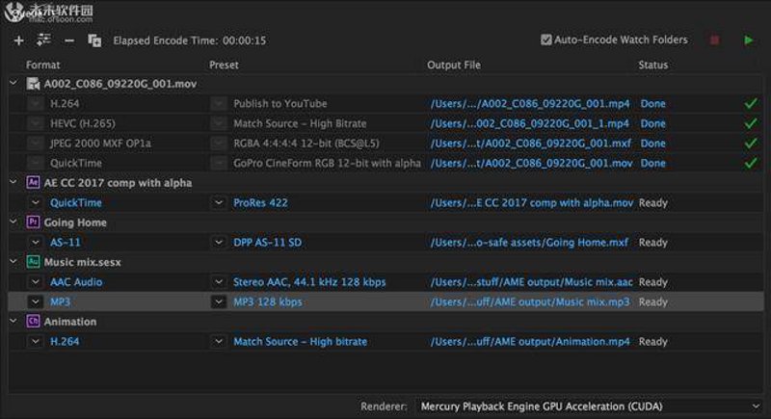This screenshot has width=771, height=419.
Task: Collapse the A002_C086_09220G_001.mov source
Action: pos(13,84)
